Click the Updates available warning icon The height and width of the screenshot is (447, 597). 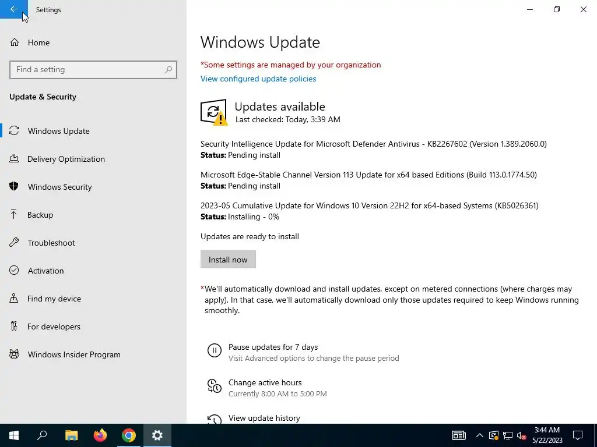coord(214,112)
